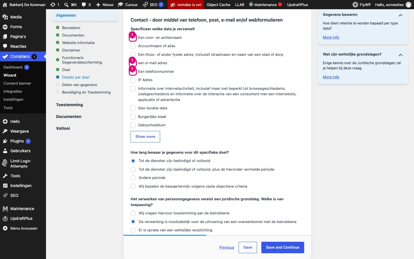
Task: Click the updates refresh icon in admin bar
Action: coord(53,5)
